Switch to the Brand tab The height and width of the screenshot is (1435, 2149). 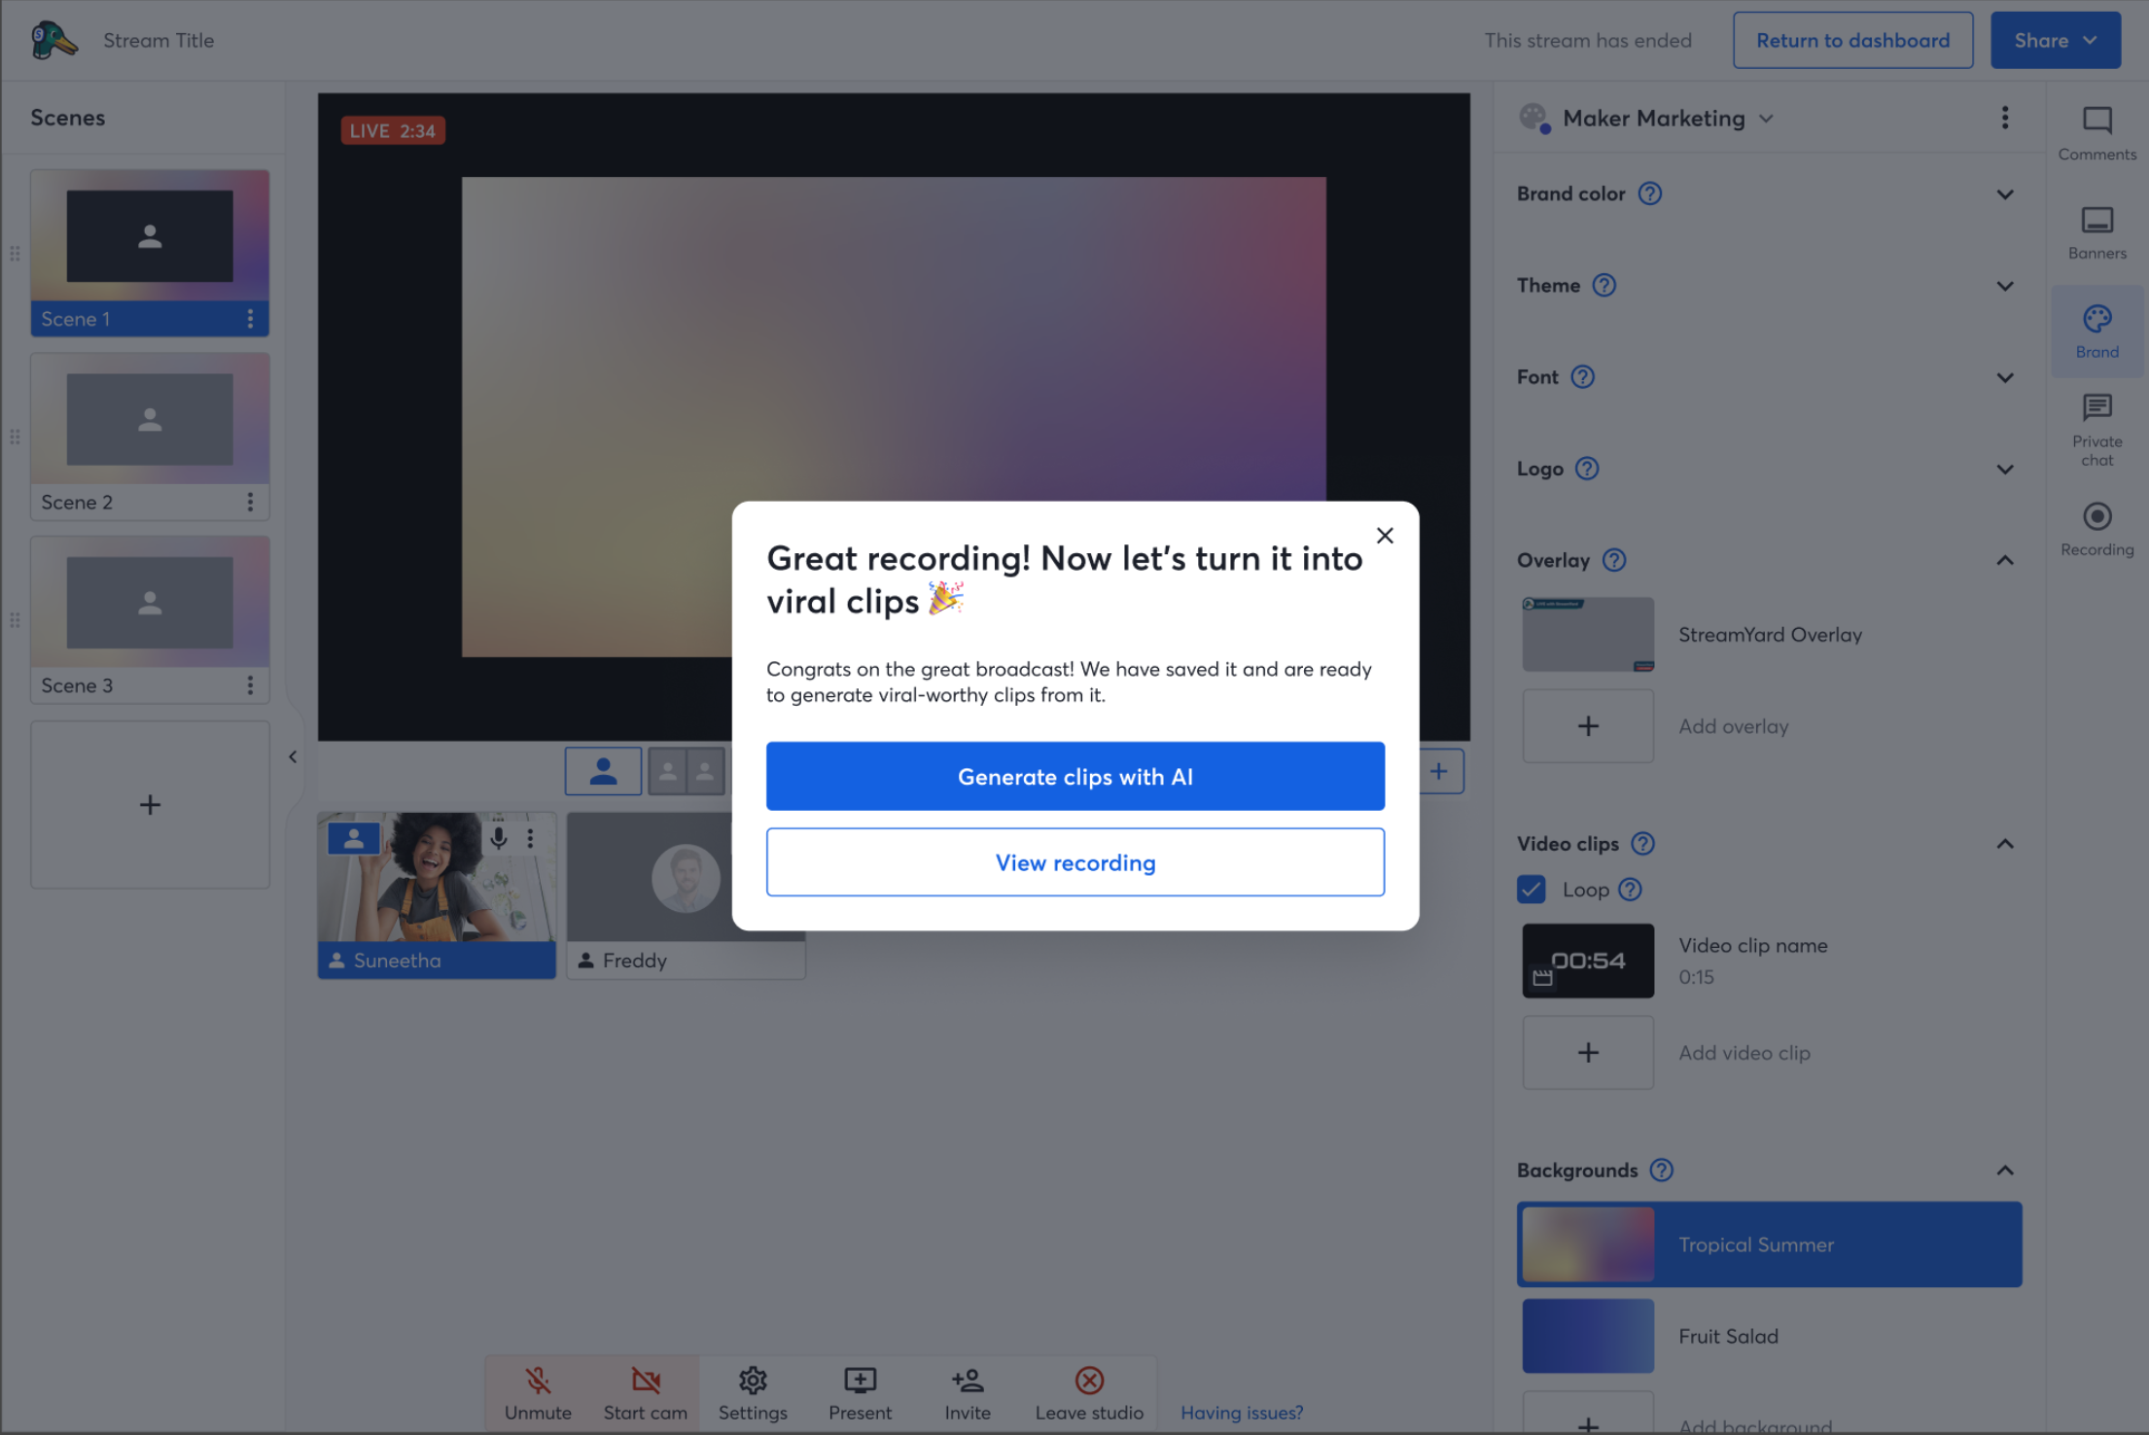(2096, 332)
